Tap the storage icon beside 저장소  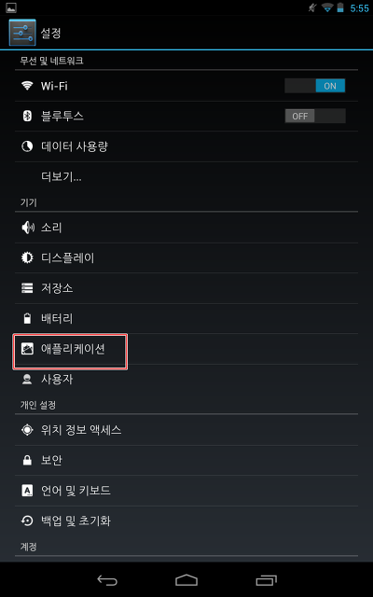(27, 288)
